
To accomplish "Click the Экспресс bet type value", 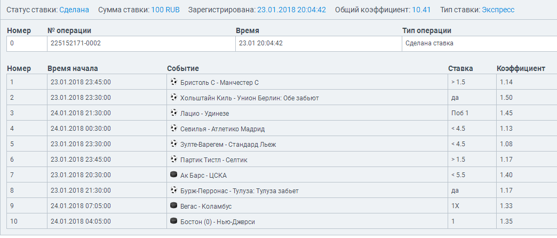I will click(x=498, y=10).
